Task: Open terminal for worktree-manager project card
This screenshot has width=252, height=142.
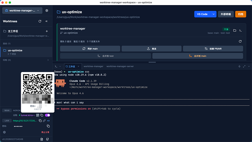Action: (x=240, y=30)
